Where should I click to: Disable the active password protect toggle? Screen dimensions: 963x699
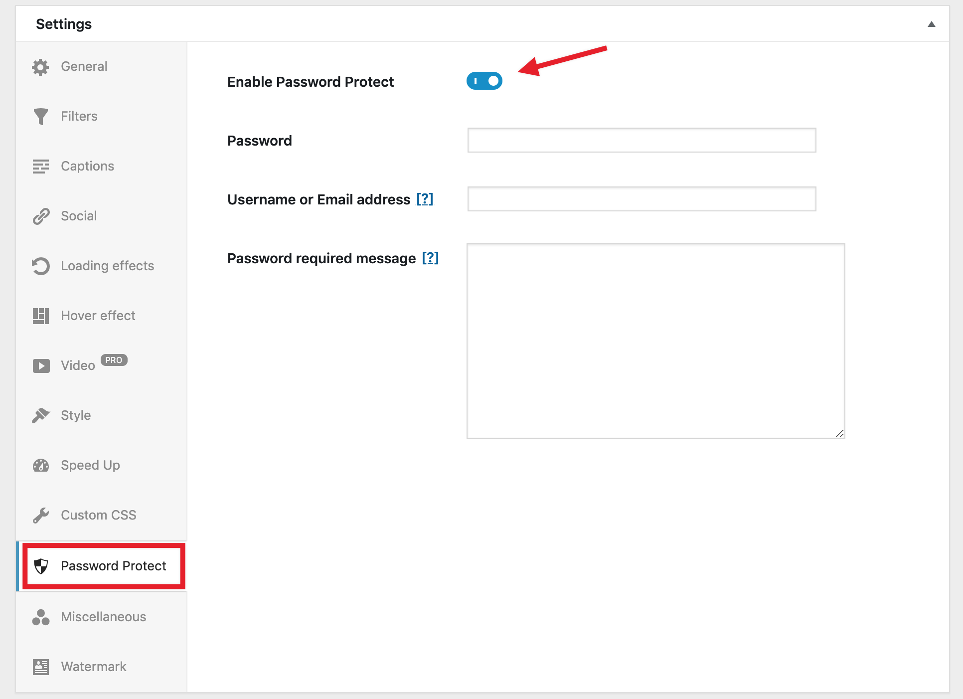pos(484,81)
